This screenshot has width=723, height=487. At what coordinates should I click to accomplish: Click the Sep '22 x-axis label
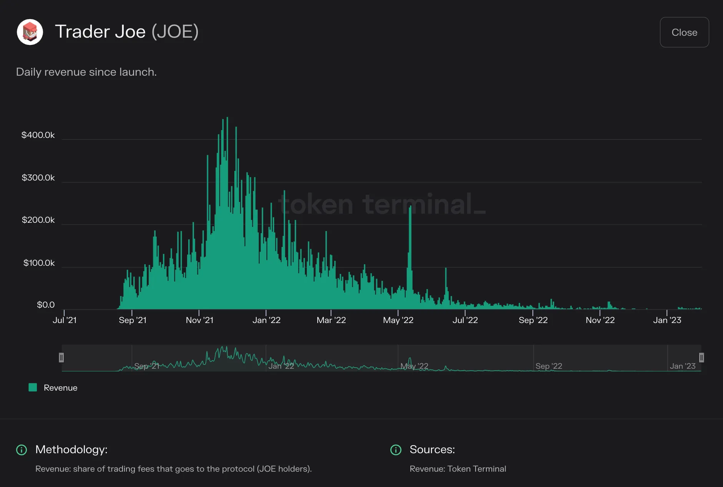(533, 320)
